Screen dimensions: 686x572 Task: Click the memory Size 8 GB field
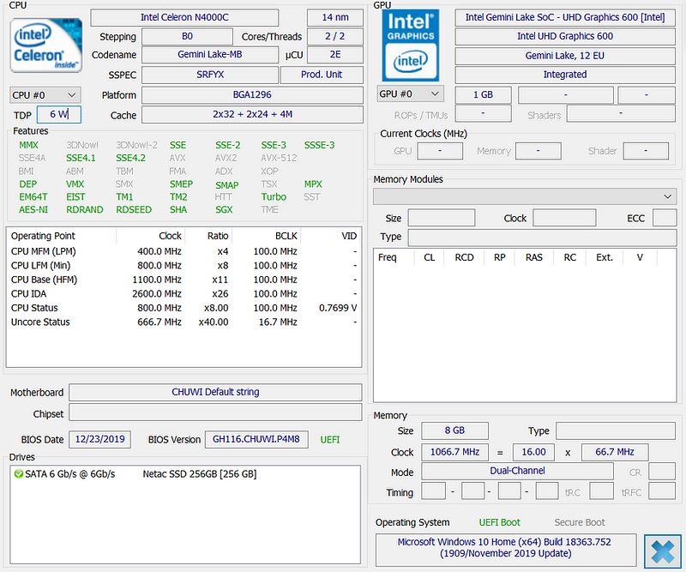click(x=454, y=431)
